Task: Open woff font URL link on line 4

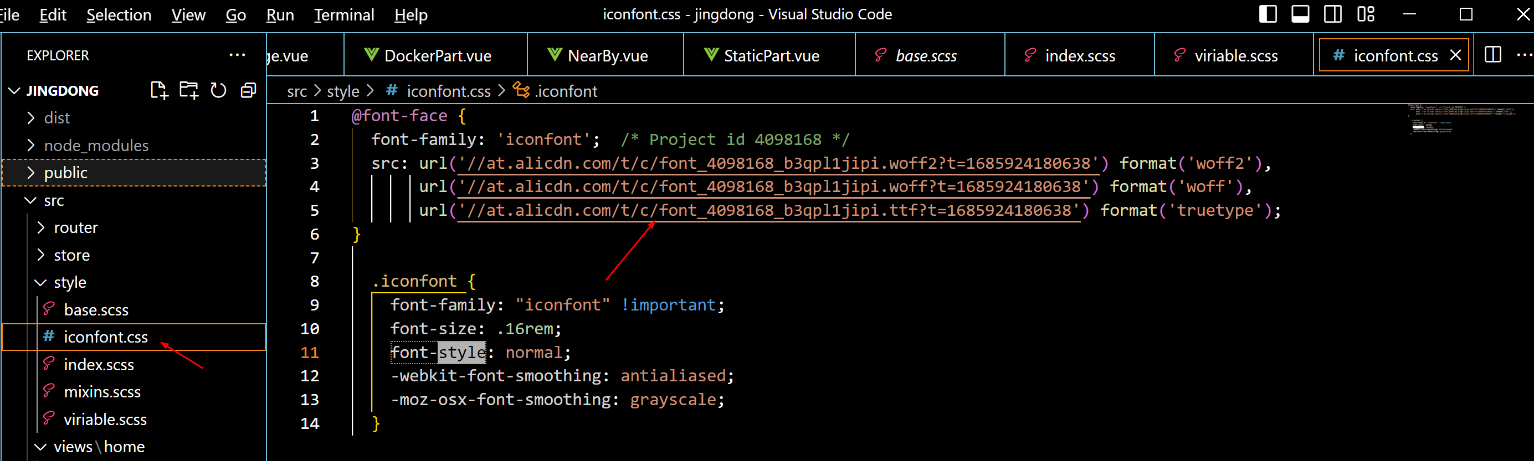Action: click(773, 187)
